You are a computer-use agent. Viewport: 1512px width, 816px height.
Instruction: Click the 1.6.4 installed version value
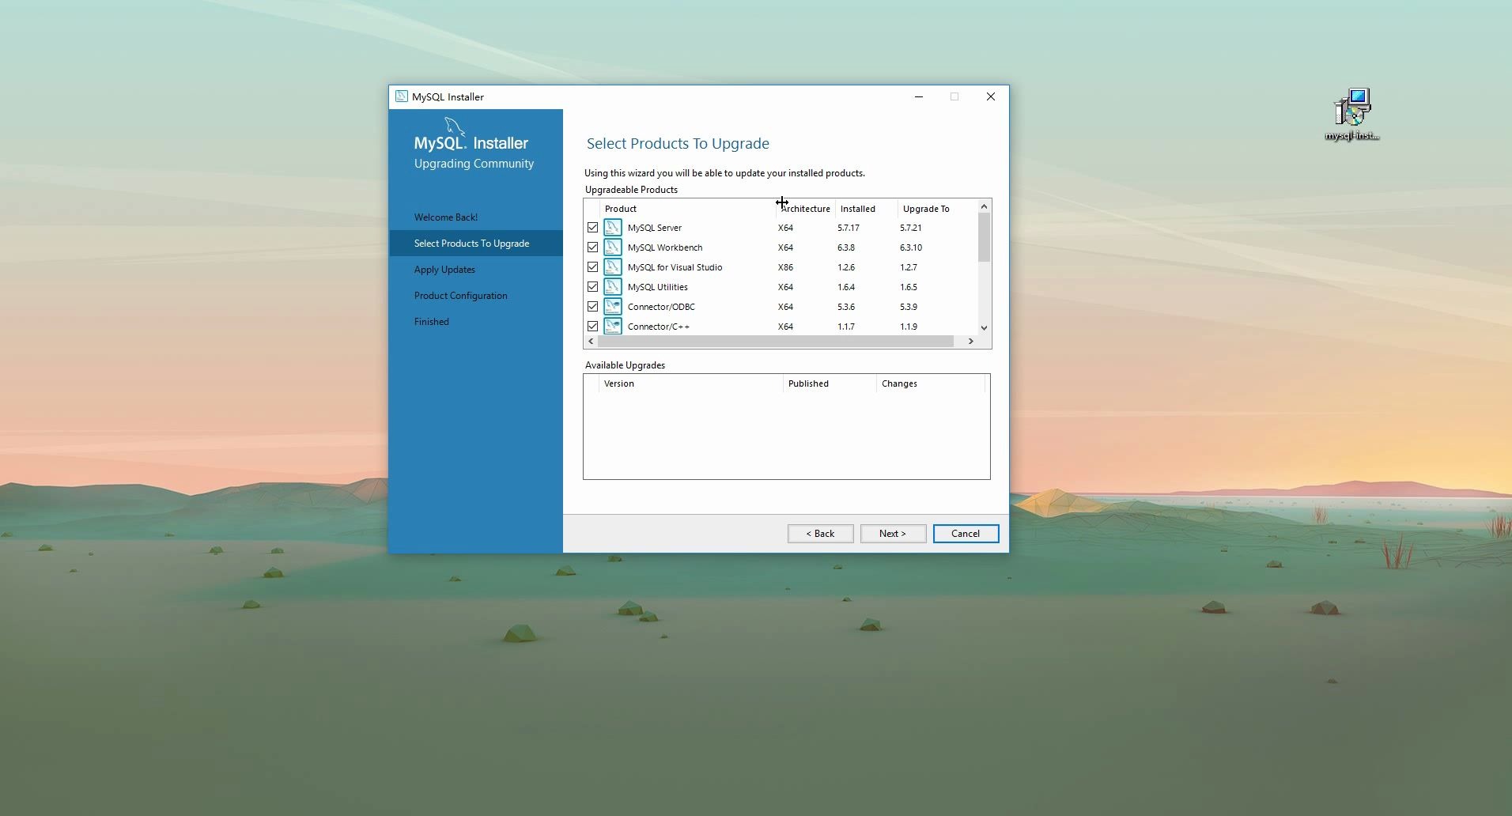point(846,287)
